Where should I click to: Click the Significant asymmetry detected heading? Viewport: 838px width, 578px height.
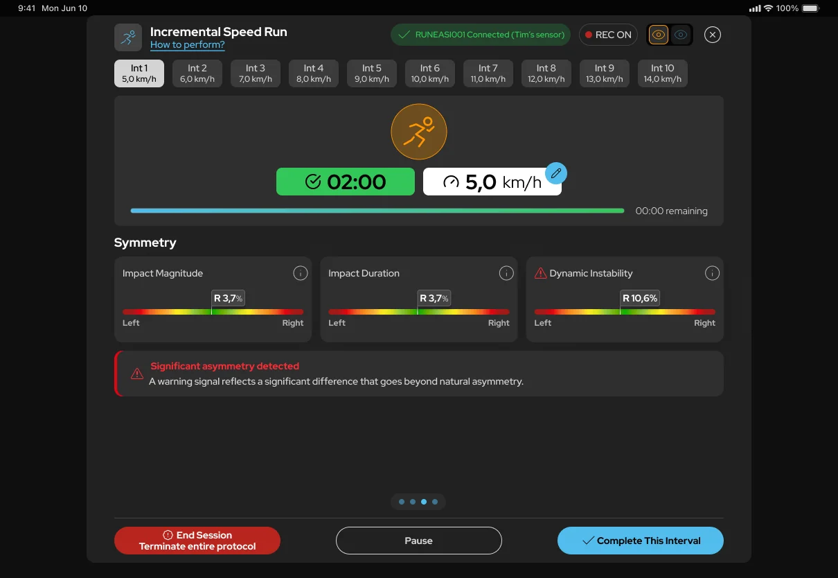tap(224, 366)
